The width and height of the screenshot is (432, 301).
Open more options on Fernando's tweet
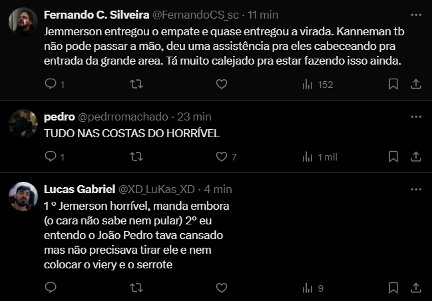click(x=416, y=15)
